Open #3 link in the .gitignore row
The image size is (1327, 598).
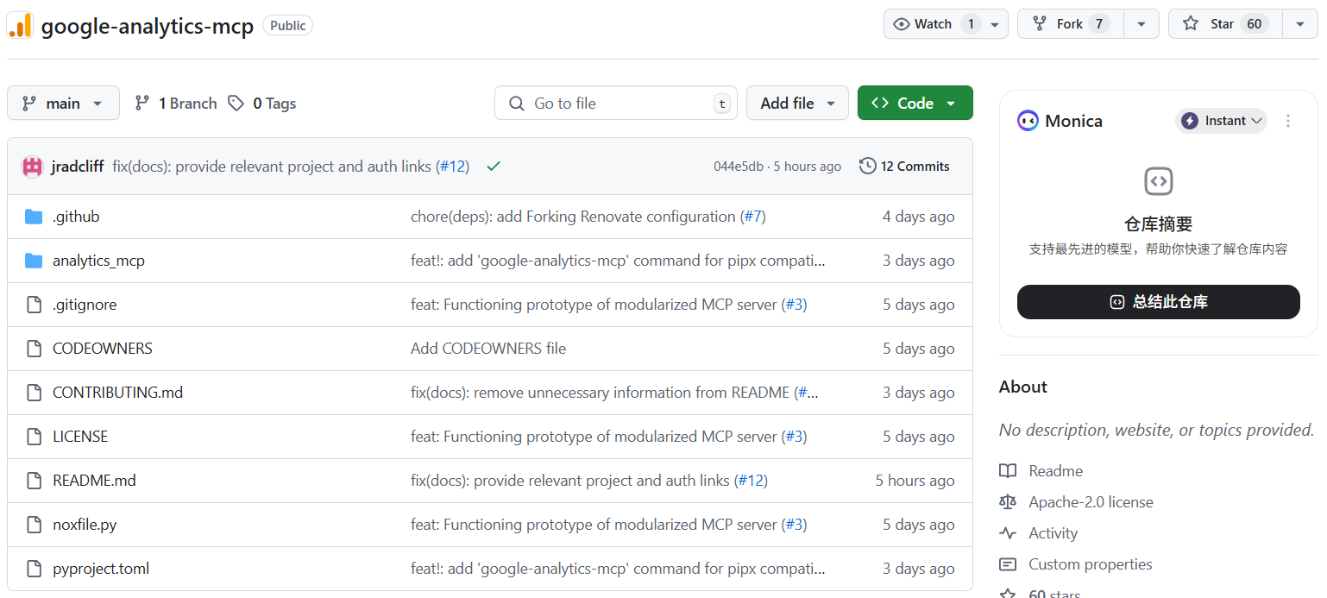pyautogui.click(x=795, y=305)
